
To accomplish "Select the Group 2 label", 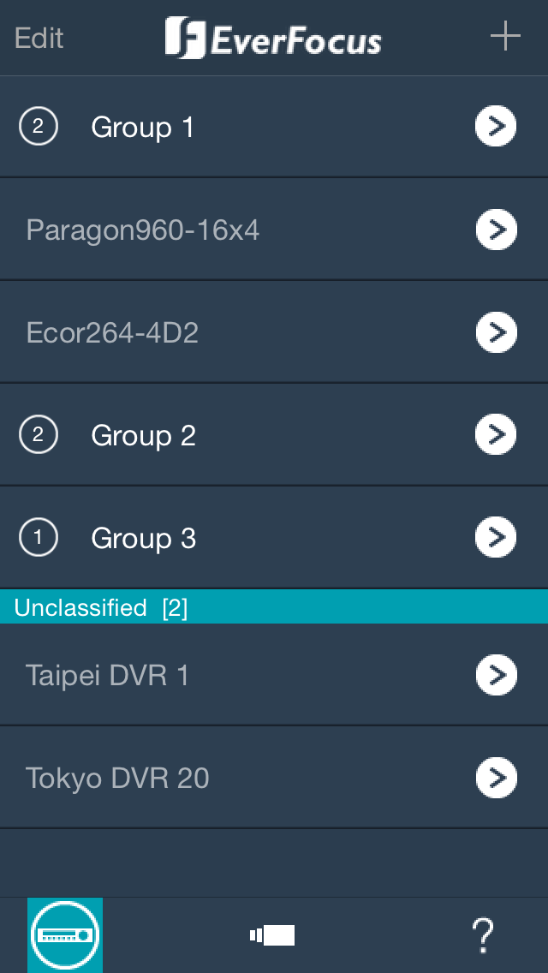I will (143, 436).
